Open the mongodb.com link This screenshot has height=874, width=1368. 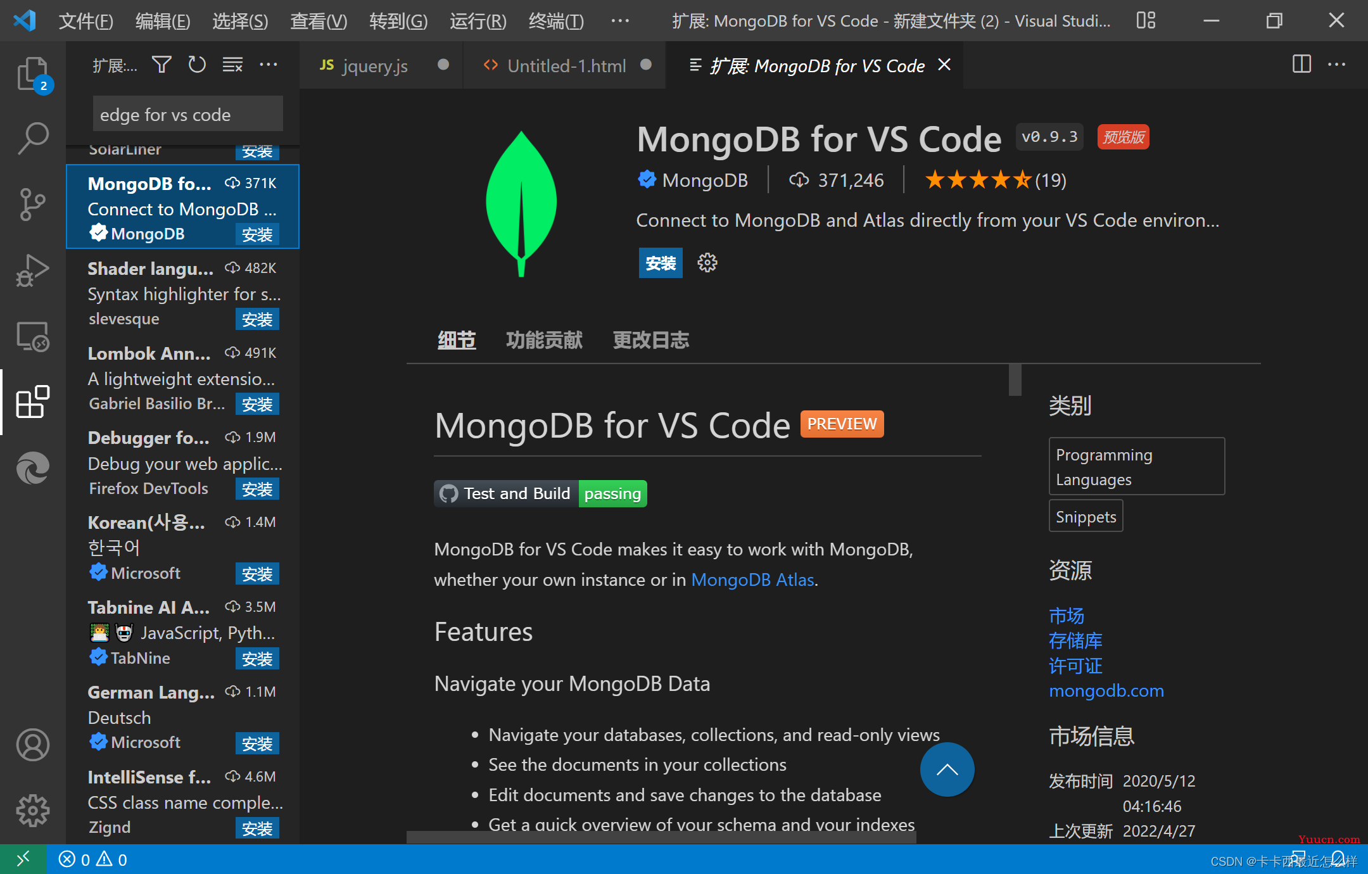pos(1106,691)
